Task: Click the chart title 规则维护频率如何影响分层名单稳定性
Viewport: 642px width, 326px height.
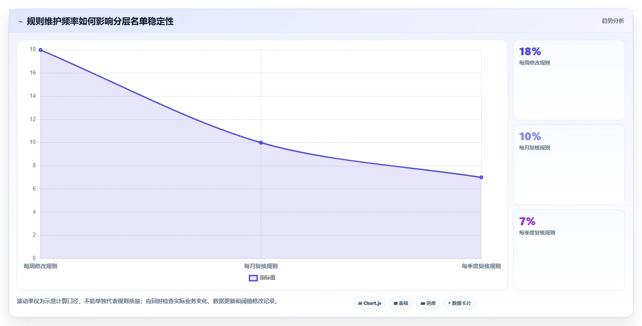Action: 100,21
